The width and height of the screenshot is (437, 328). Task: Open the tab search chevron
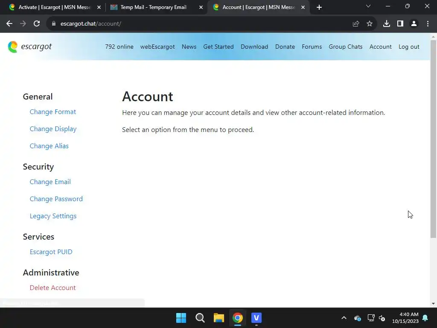pos(368,6)
